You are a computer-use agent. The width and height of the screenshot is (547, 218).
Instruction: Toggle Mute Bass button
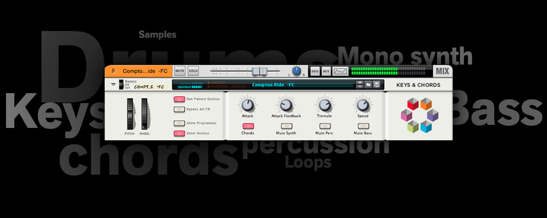pyautogui.click(x=363, y=126)
